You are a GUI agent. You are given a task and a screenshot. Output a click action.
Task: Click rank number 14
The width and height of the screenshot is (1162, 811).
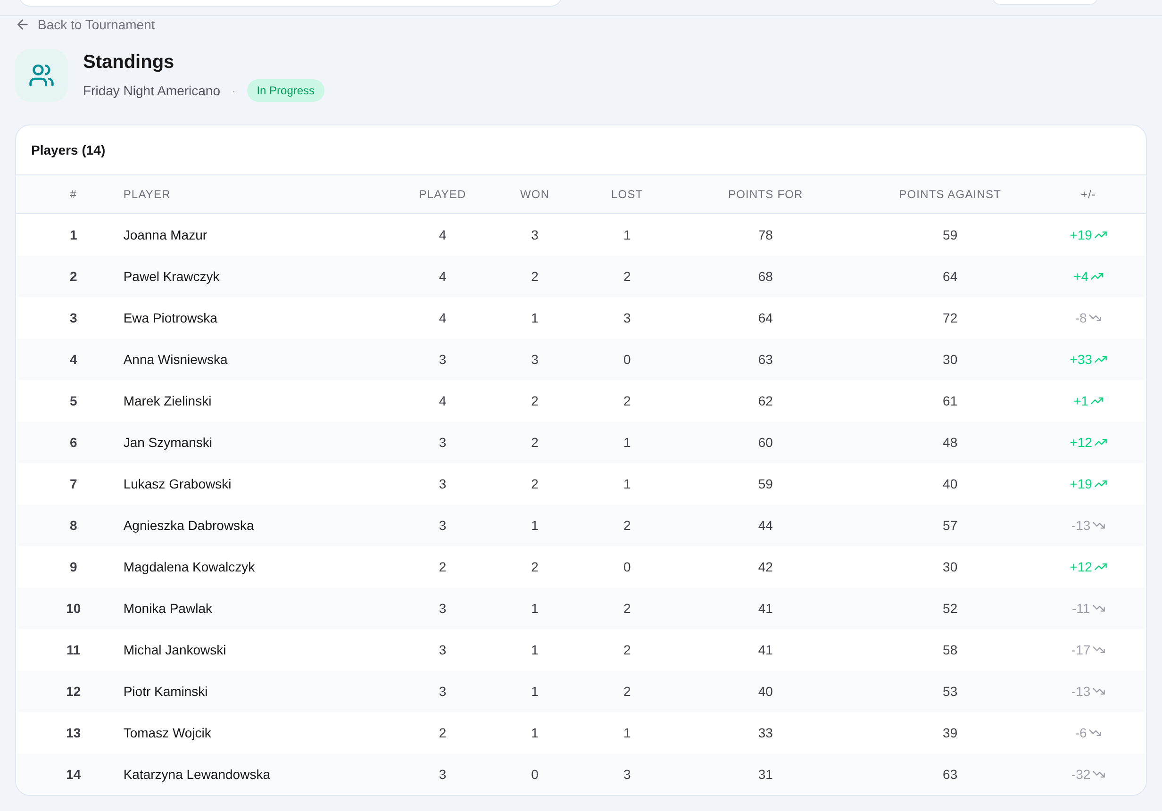[74, 775]
